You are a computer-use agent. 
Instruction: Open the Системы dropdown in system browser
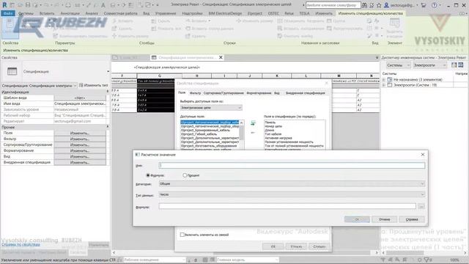[398, 65]
